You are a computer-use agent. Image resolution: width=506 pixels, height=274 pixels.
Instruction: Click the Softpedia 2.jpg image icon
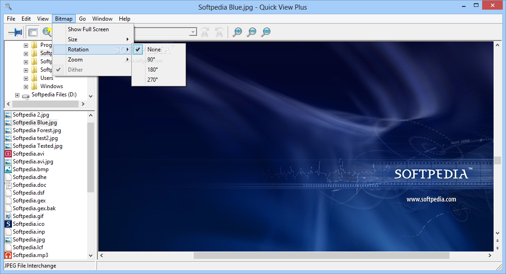coord(8,115)
